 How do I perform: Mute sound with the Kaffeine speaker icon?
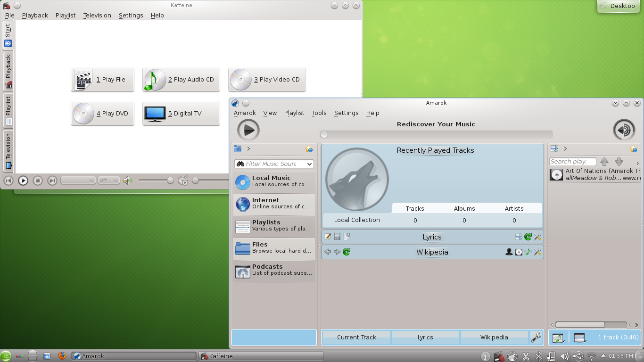coord(127,181)
